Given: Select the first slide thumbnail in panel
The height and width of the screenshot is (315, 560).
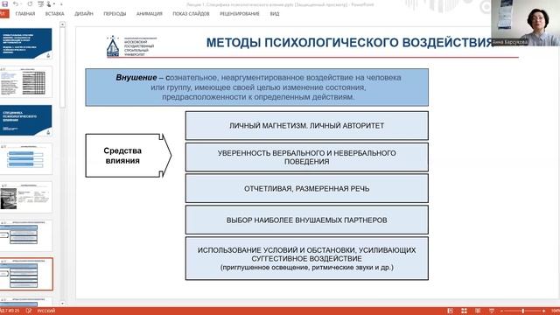Looking at the screenshot, I should tap(26, 44).
